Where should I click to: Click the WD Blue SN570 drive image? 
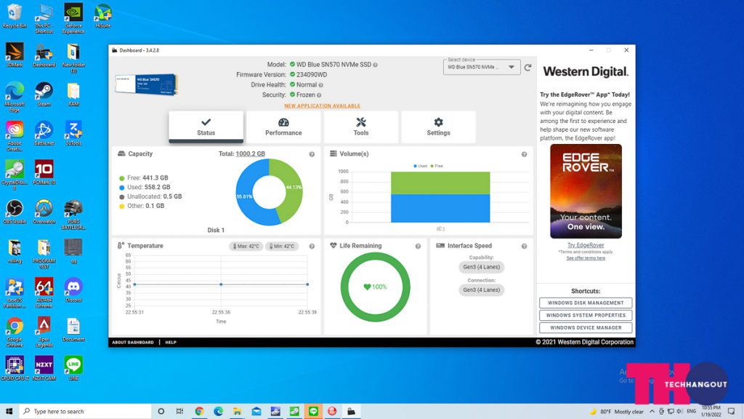click(147, 84)
